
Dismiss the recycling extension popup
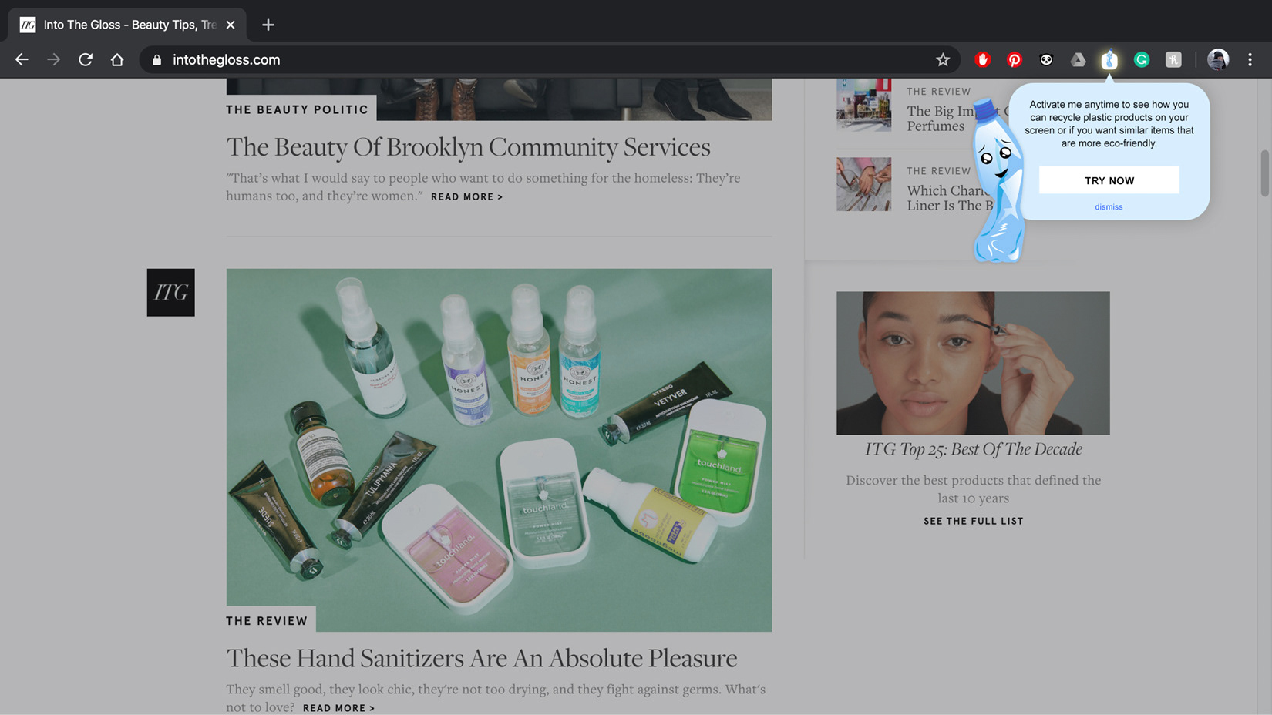[1109, 206]
